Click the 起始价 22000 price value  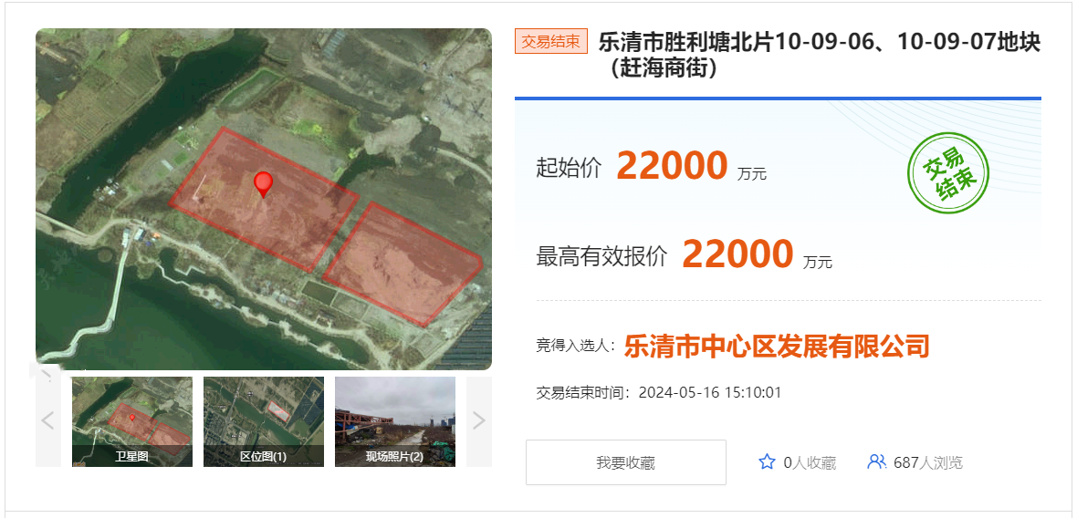click(x=672, y=165)
